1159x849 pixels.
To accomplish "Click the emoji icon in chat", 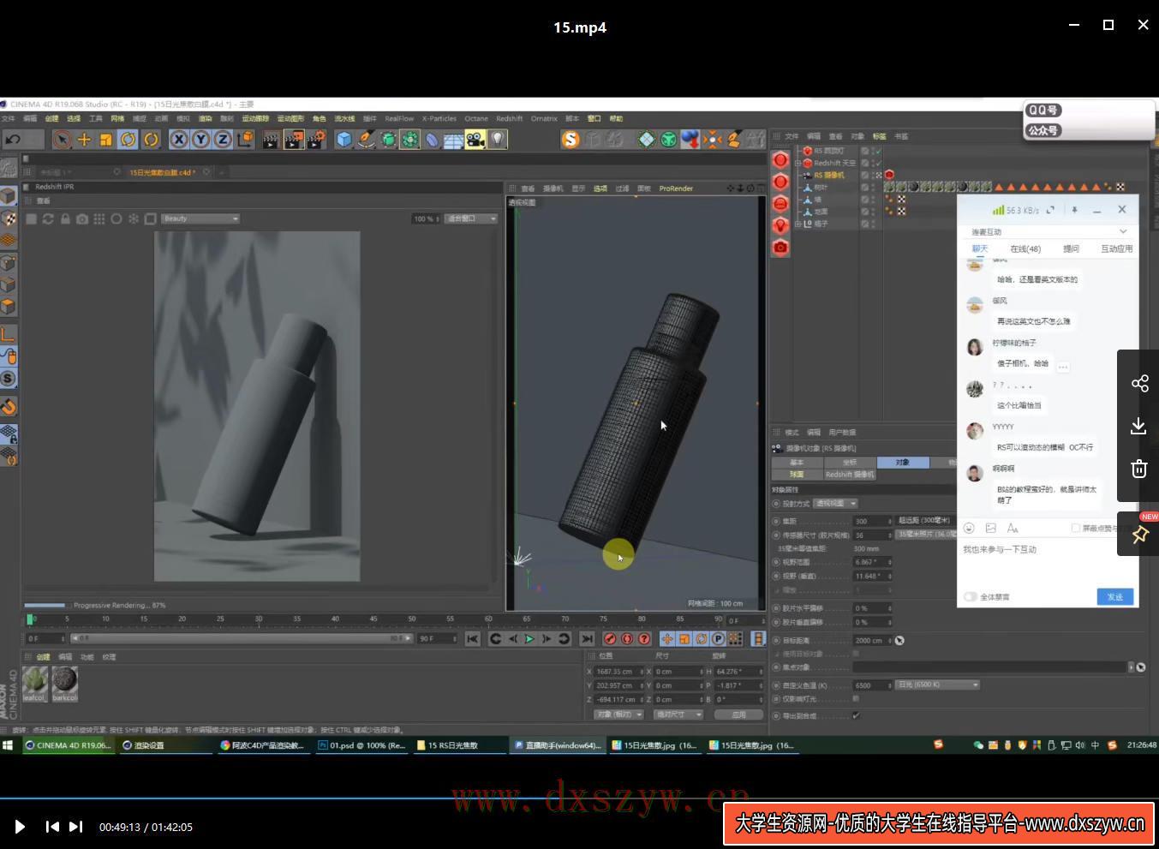I will click(x=969, y=528).
